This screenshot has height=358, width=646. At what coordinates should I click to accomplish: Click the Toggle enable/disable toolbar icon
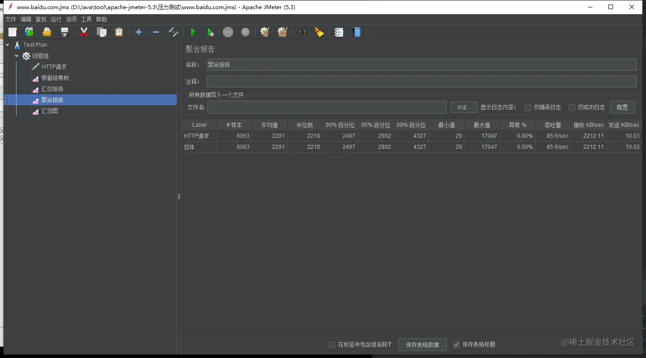[x=174, y=32]
